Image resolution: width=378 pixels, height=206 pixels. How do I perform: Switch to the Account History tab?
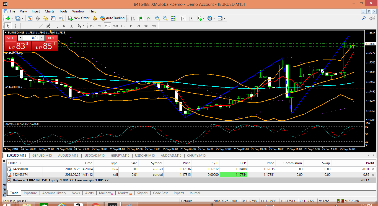(x=54, y=193)
